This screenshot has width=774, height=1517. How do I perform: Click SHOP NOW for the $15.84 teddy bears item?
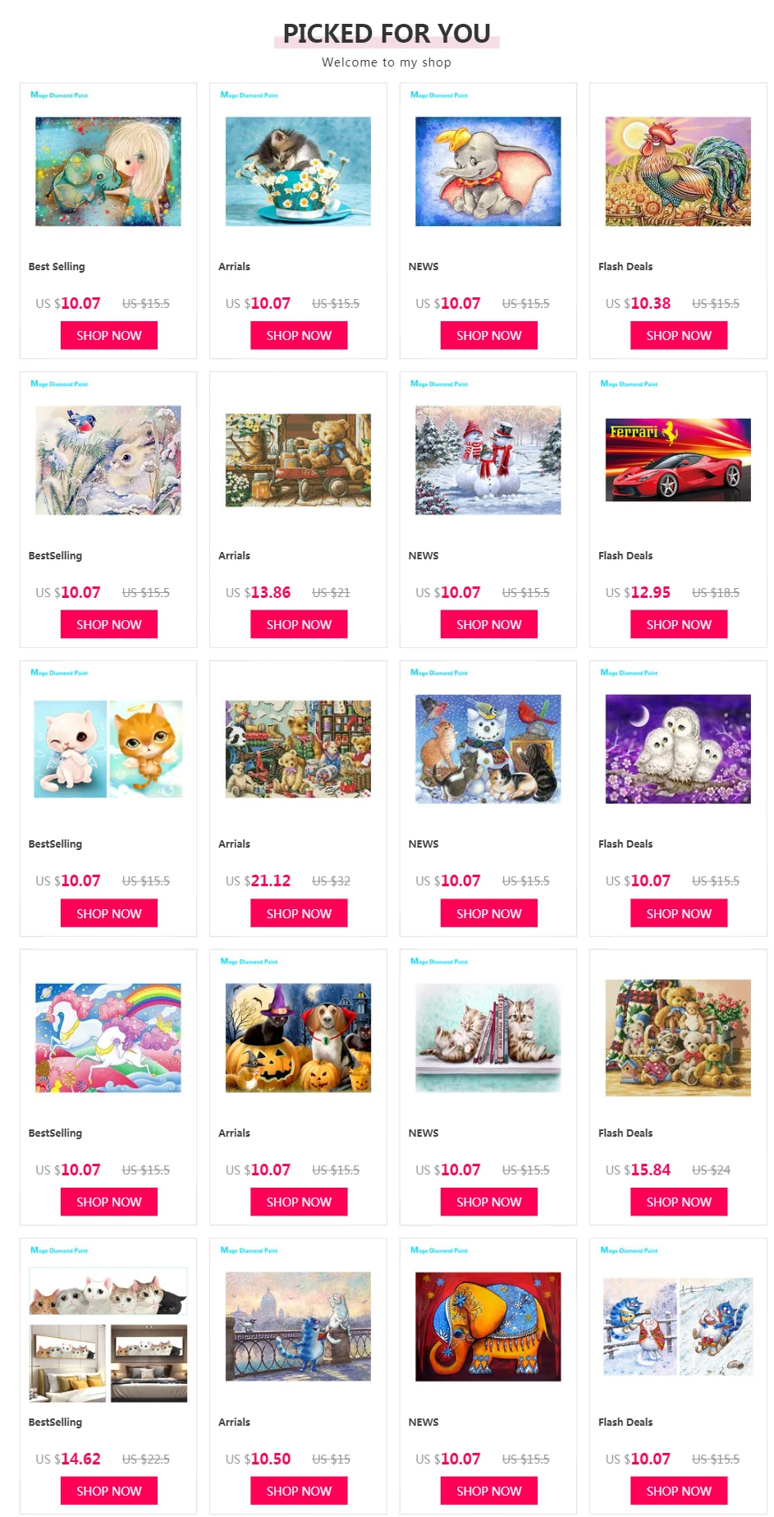pyautogui.click(x=679, y=1202)
